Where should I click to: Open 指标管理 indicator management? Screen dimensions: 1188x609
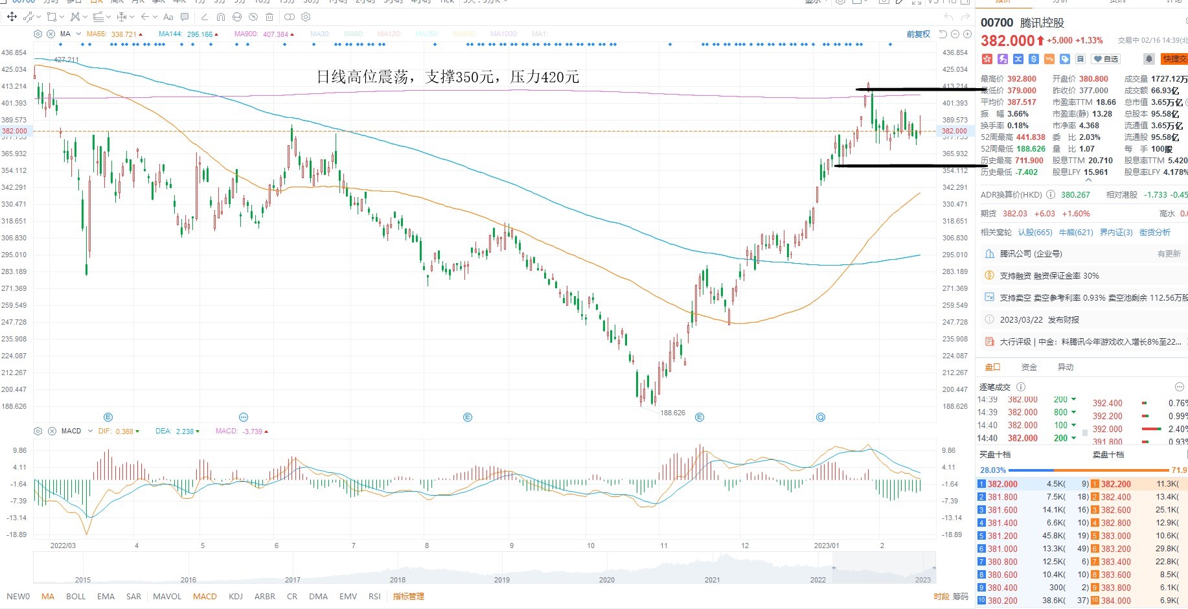click(408, 597)
